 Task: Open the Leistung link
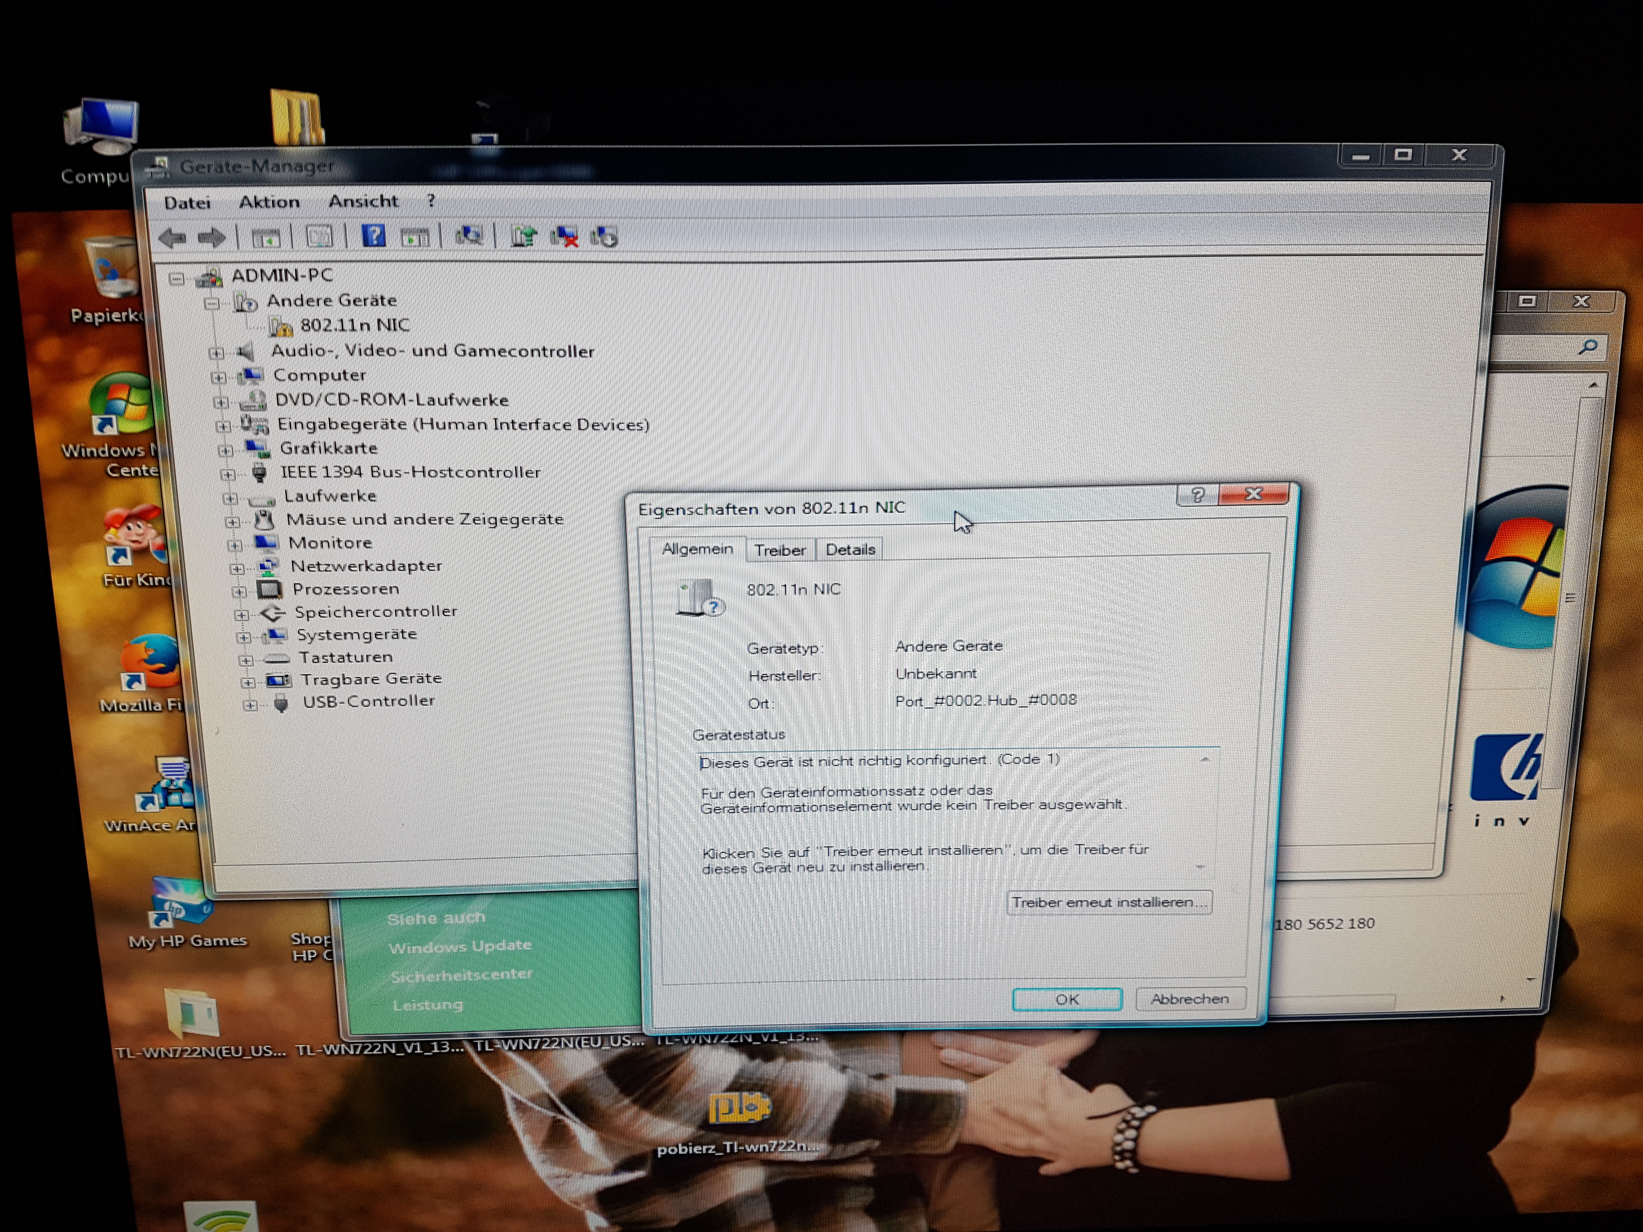point(428,1005)
